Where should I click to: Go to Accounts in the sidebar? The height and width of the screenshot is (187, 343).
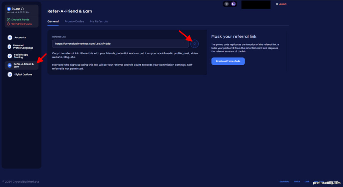[x=20, y=37]
